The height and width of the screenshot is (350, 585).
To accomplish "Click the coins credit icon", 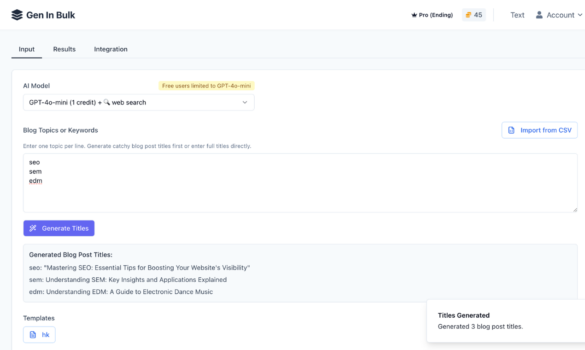I will coord(468,15).
